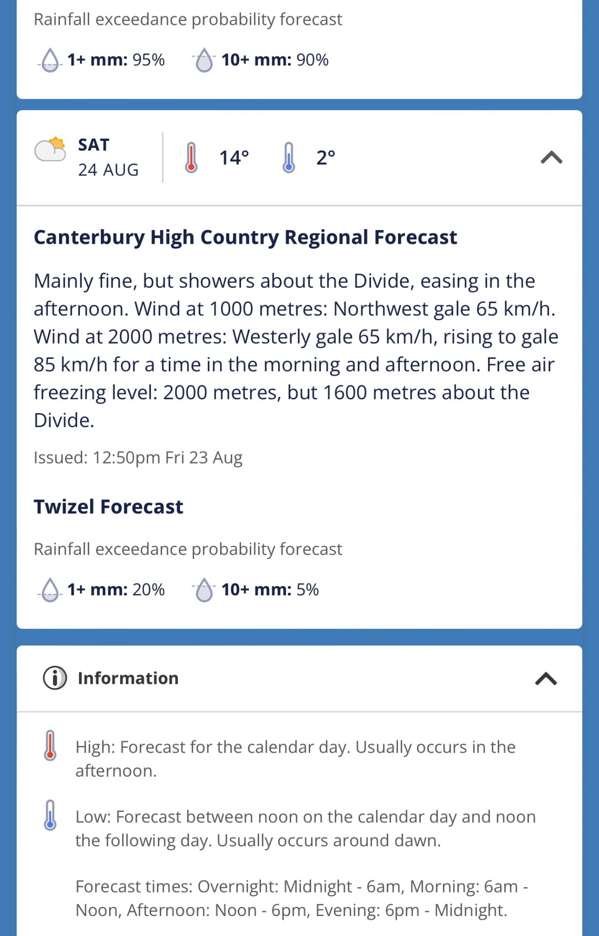Select the SAT 24 AUG date label
The width and height of the screenshot is (599, 936).
(x=108, y=157)
